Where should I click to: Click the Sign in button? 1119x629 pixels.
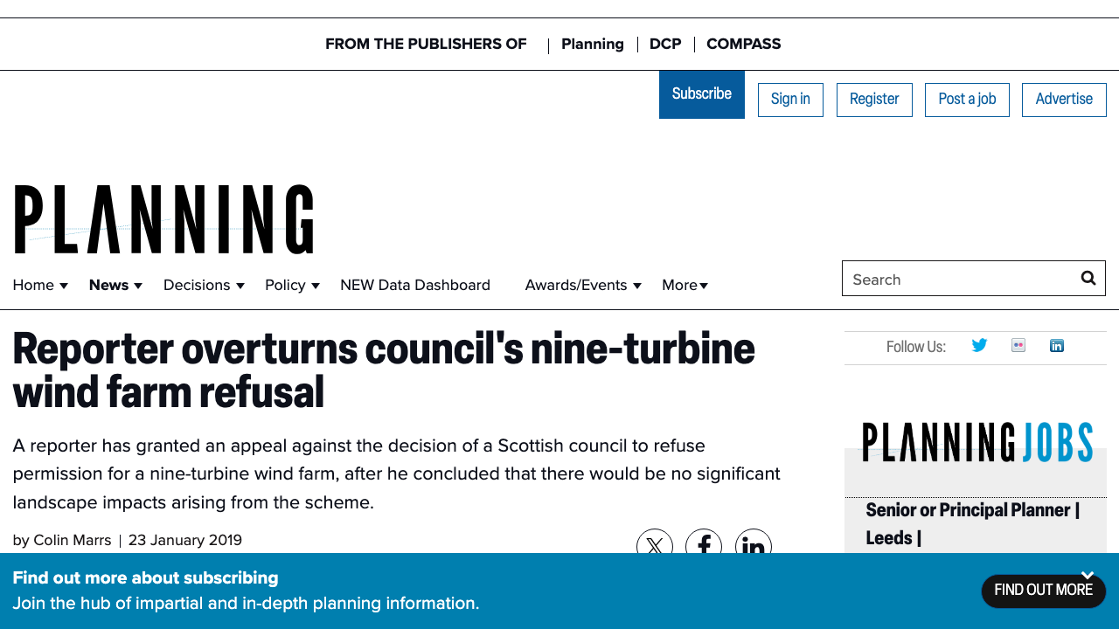click(790, 100)
